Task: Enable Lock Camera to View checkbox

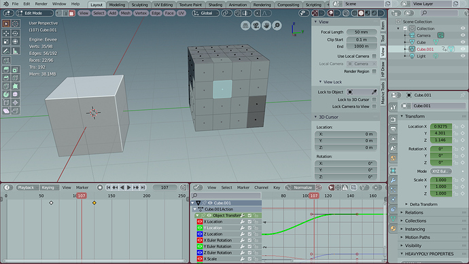Action: coord(374,107)
